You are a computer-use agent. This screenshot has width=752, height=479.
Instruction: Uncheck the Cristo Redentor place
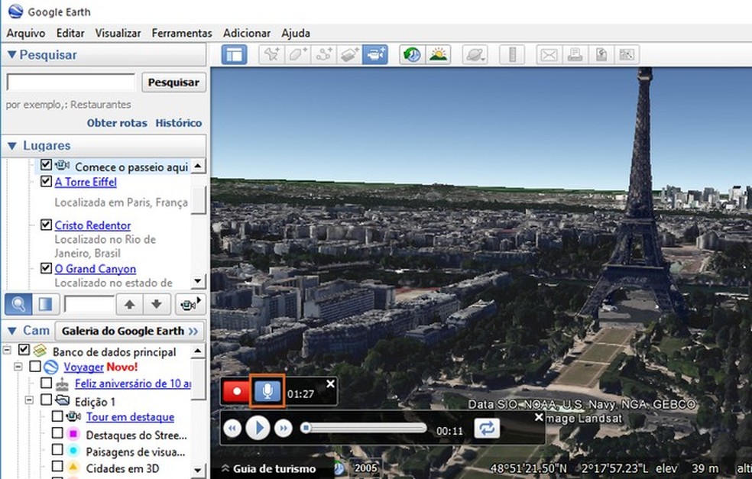point(46,225)
